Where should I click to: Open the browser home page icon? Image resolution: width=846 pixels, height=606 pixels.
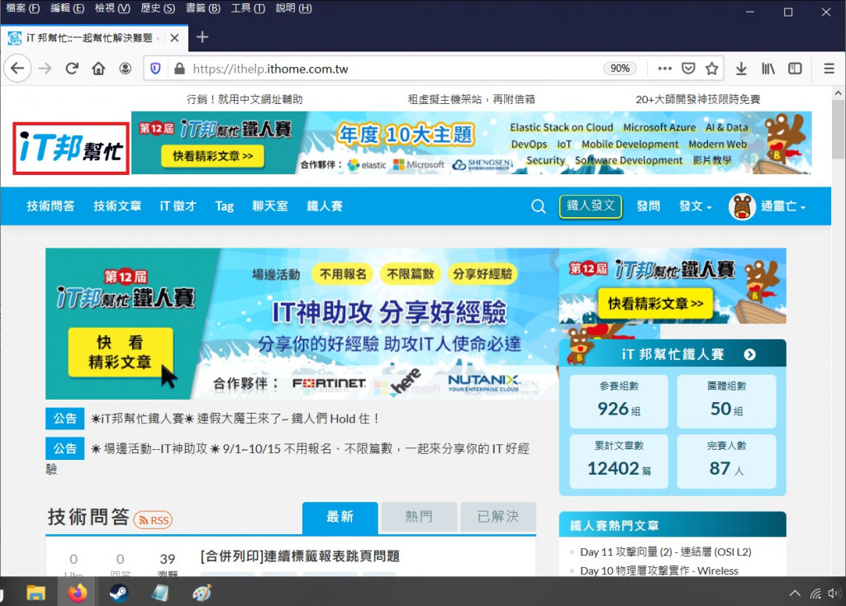point(98,69)
